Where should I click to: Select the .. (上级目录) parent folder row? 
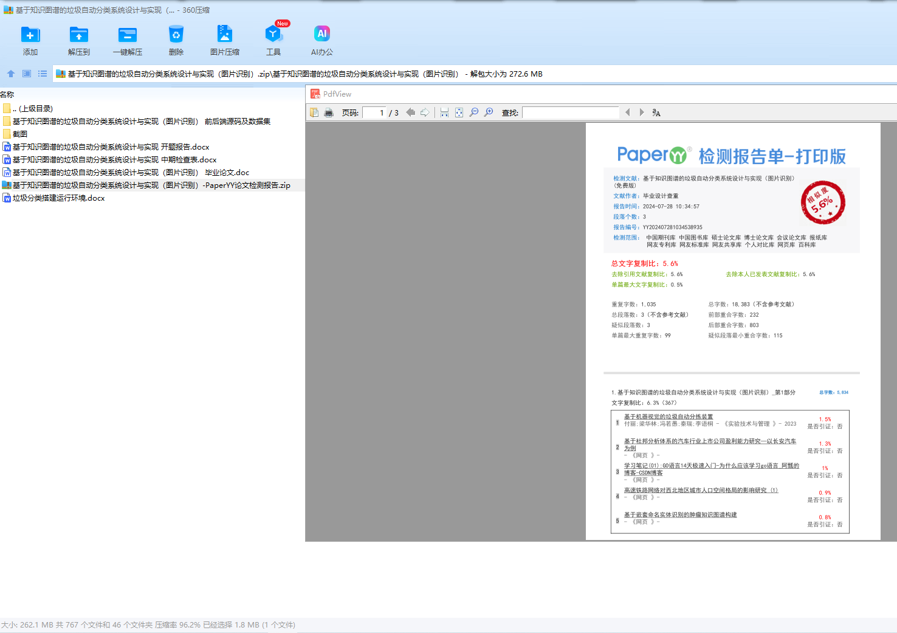click(x=153, y=108)
